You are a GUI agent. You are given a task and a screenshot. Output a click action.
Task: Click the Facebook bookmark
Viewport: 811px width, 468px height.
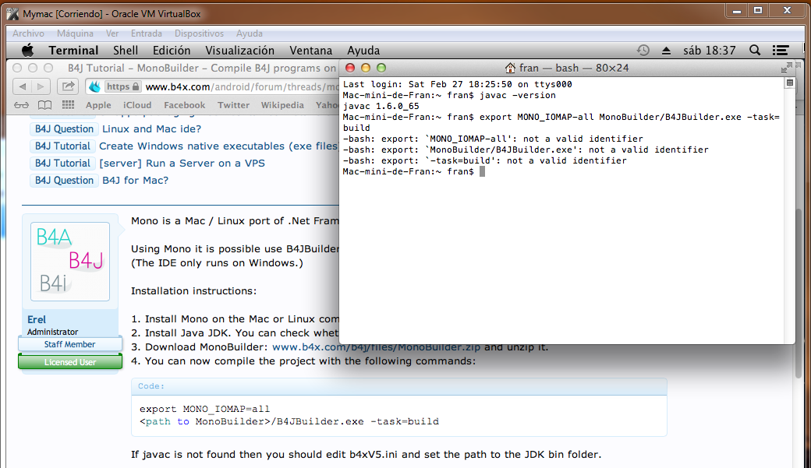[x=185, y=105]
